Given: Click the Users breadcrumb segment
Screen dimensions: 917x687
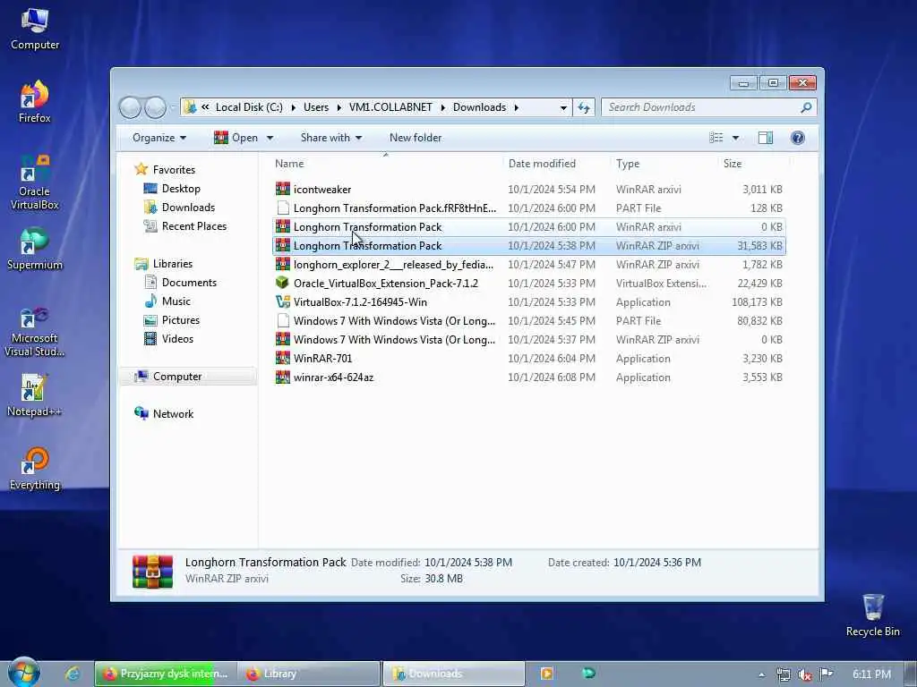Looking at the screenshot, I should pos(316,107).
